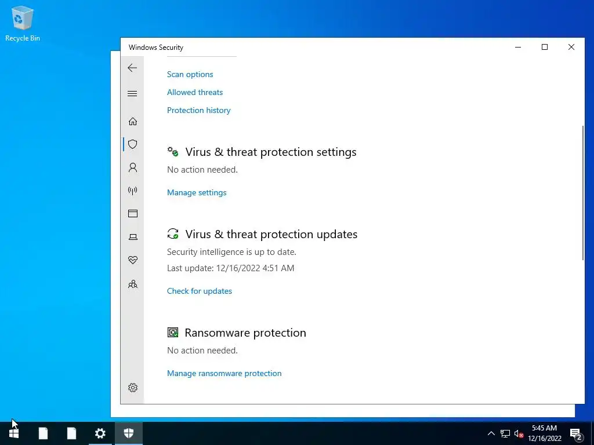The width and height of the screenshot is (594, 445).
Task: Click Check for updates link
Action: (200, 291)
